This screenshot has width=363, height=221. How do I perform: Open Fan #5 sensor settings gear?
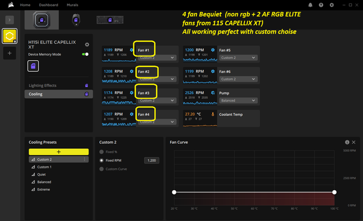tap(213, 50)
